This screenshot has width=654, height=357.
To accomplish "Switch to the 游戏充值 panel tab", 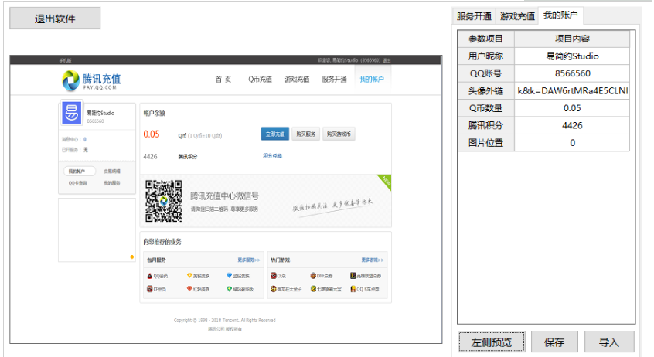I will click(x=517, y=16).
